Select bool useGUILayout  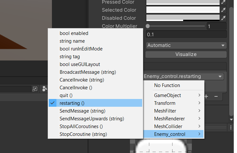(x=95, y=64)
